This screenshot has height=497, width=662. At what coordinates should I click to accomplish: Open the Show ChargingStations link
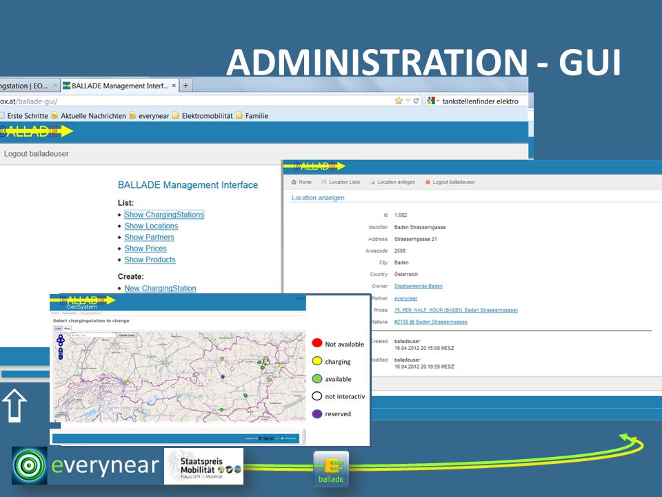[164, 215]
